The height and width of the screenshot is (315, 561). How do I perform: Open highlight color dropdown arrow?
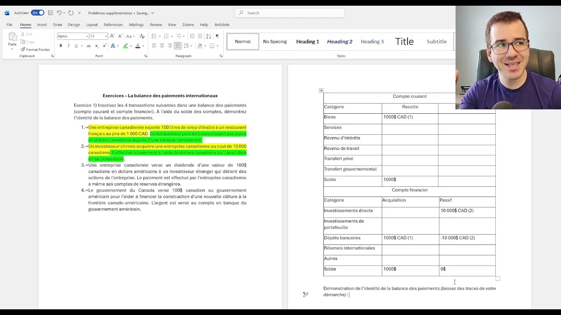131,46
